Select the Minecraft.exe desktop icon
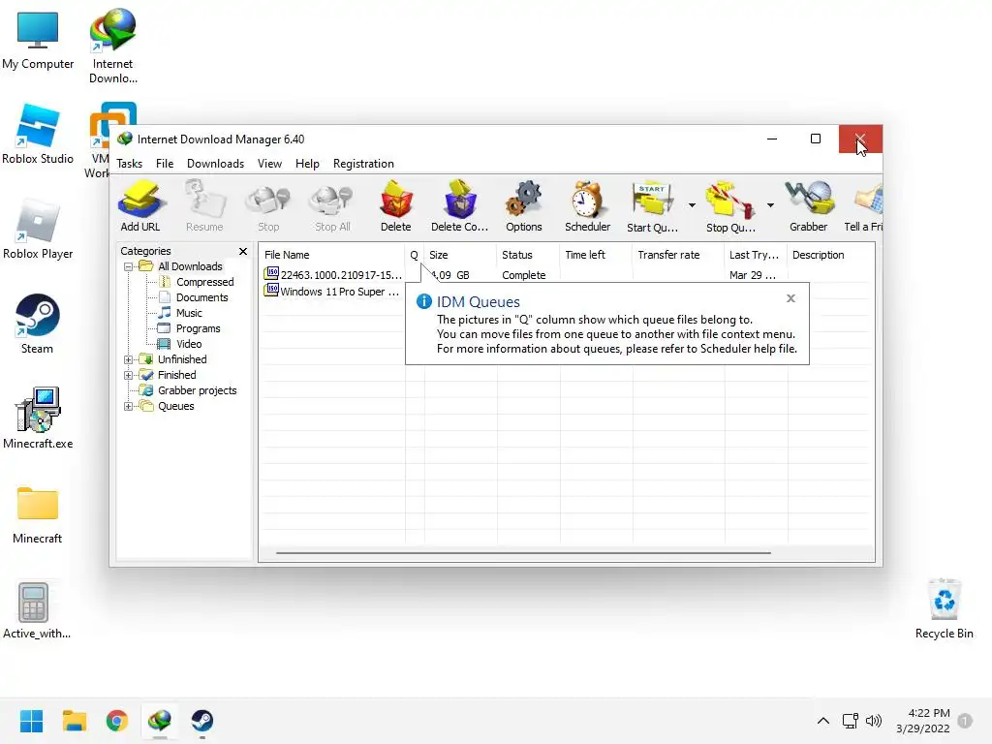992x744 pixels. [38, 418]
